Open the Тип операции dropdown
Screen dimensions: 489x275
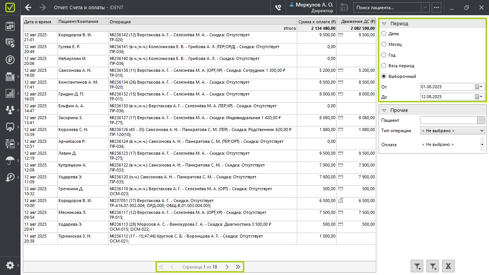[452, 131]
